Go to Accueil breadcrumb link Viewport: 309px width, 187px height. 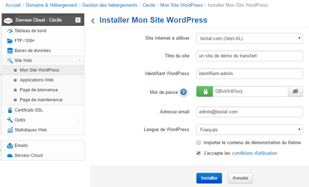(13, 5)
